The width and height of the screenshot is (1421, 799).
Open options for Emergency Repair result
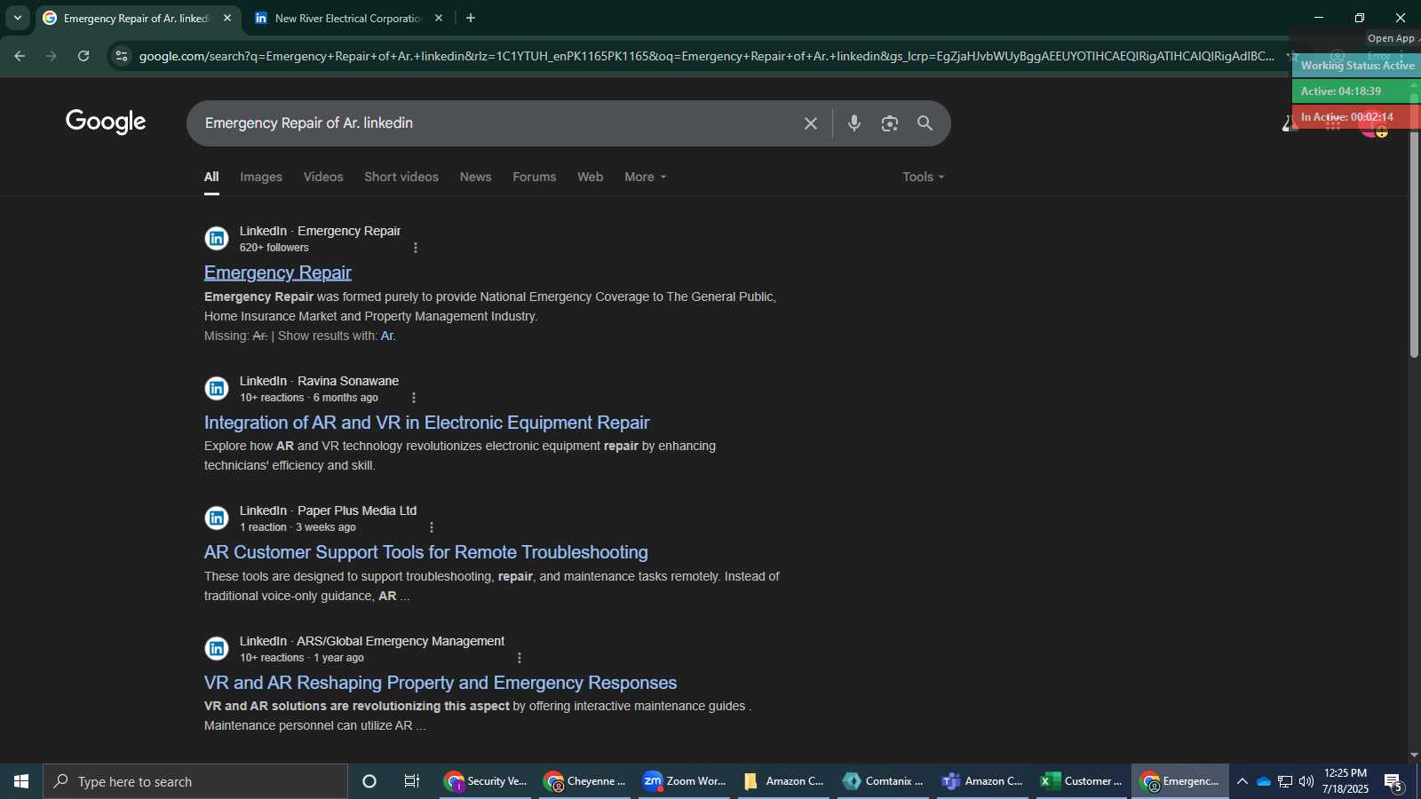pyautogui.click(x=416, y=248)
